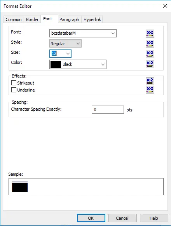This screenshot has width=171, height=226.
Task: Open the Regular style dropdown
Action: [78, 44]
